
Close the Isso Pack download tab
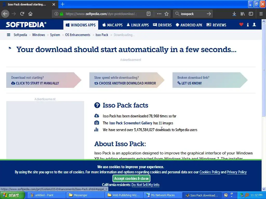pyautogui.click(x=54, y=4)
